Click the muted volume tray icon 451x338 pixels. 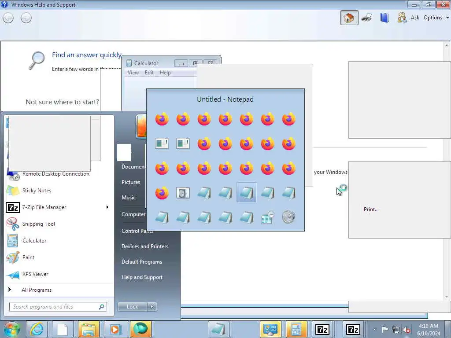click(407, 330)
